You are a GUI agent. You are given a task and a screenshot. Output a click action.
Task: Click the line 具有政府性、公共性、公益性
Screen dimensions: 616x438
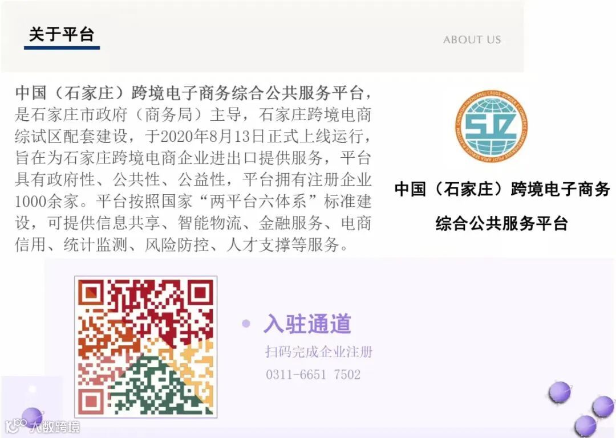(193, 180)
